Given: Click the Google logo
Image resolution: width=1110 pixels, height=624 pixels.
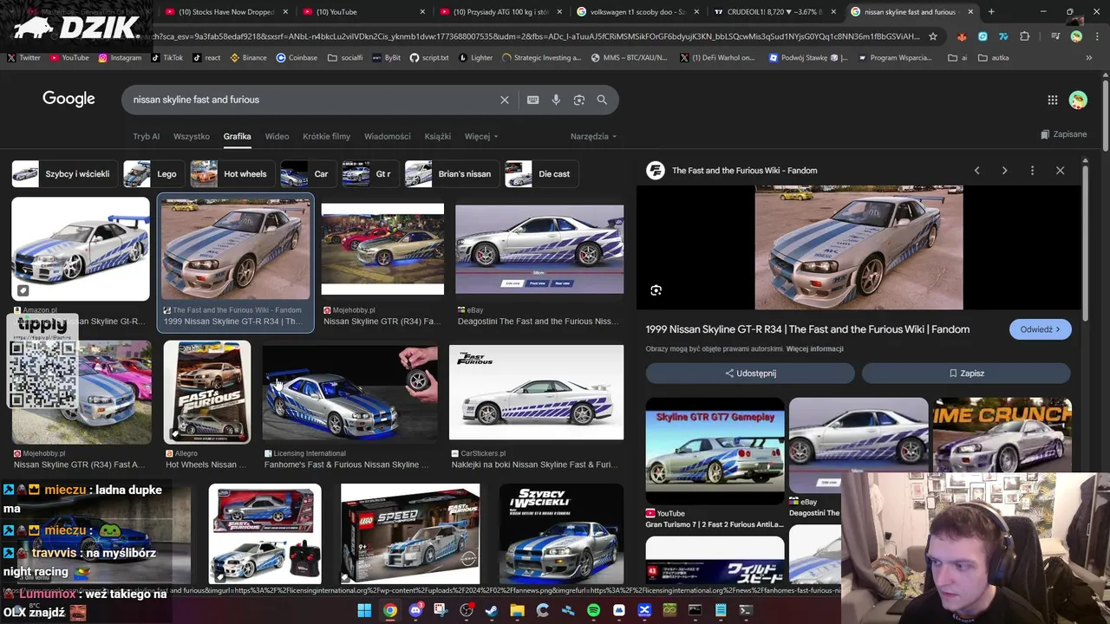Looking at the screenshot, I should (x=69, y=99).
